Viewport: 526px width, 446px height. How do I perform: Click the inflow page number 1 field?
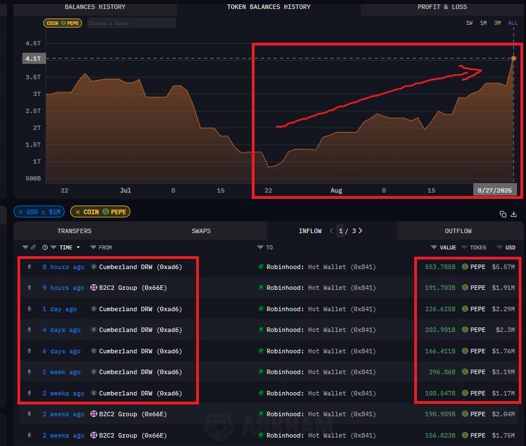(341, 231)
